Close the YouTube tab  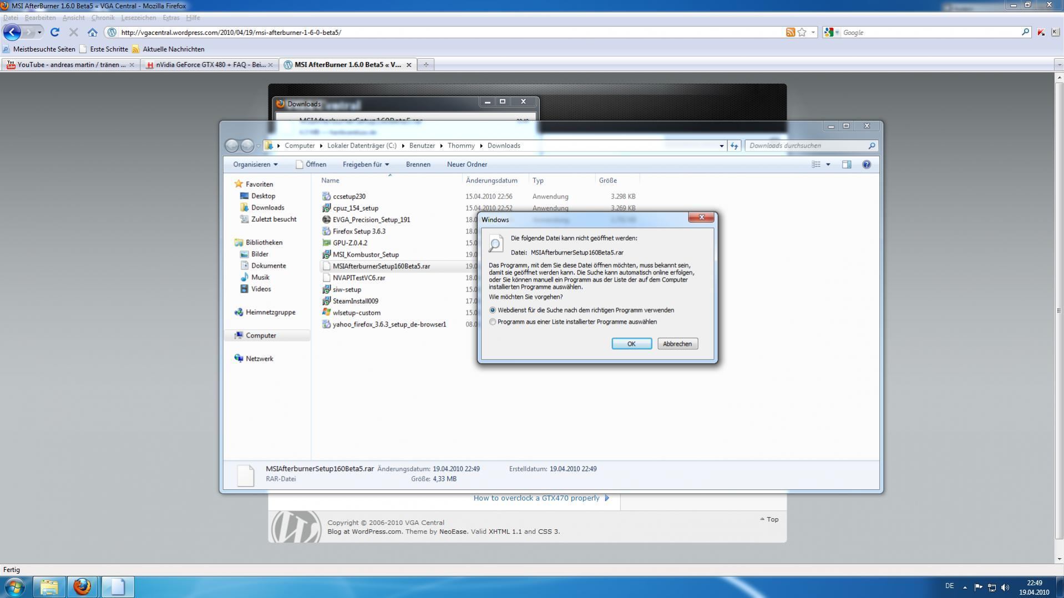click(131, 65)
